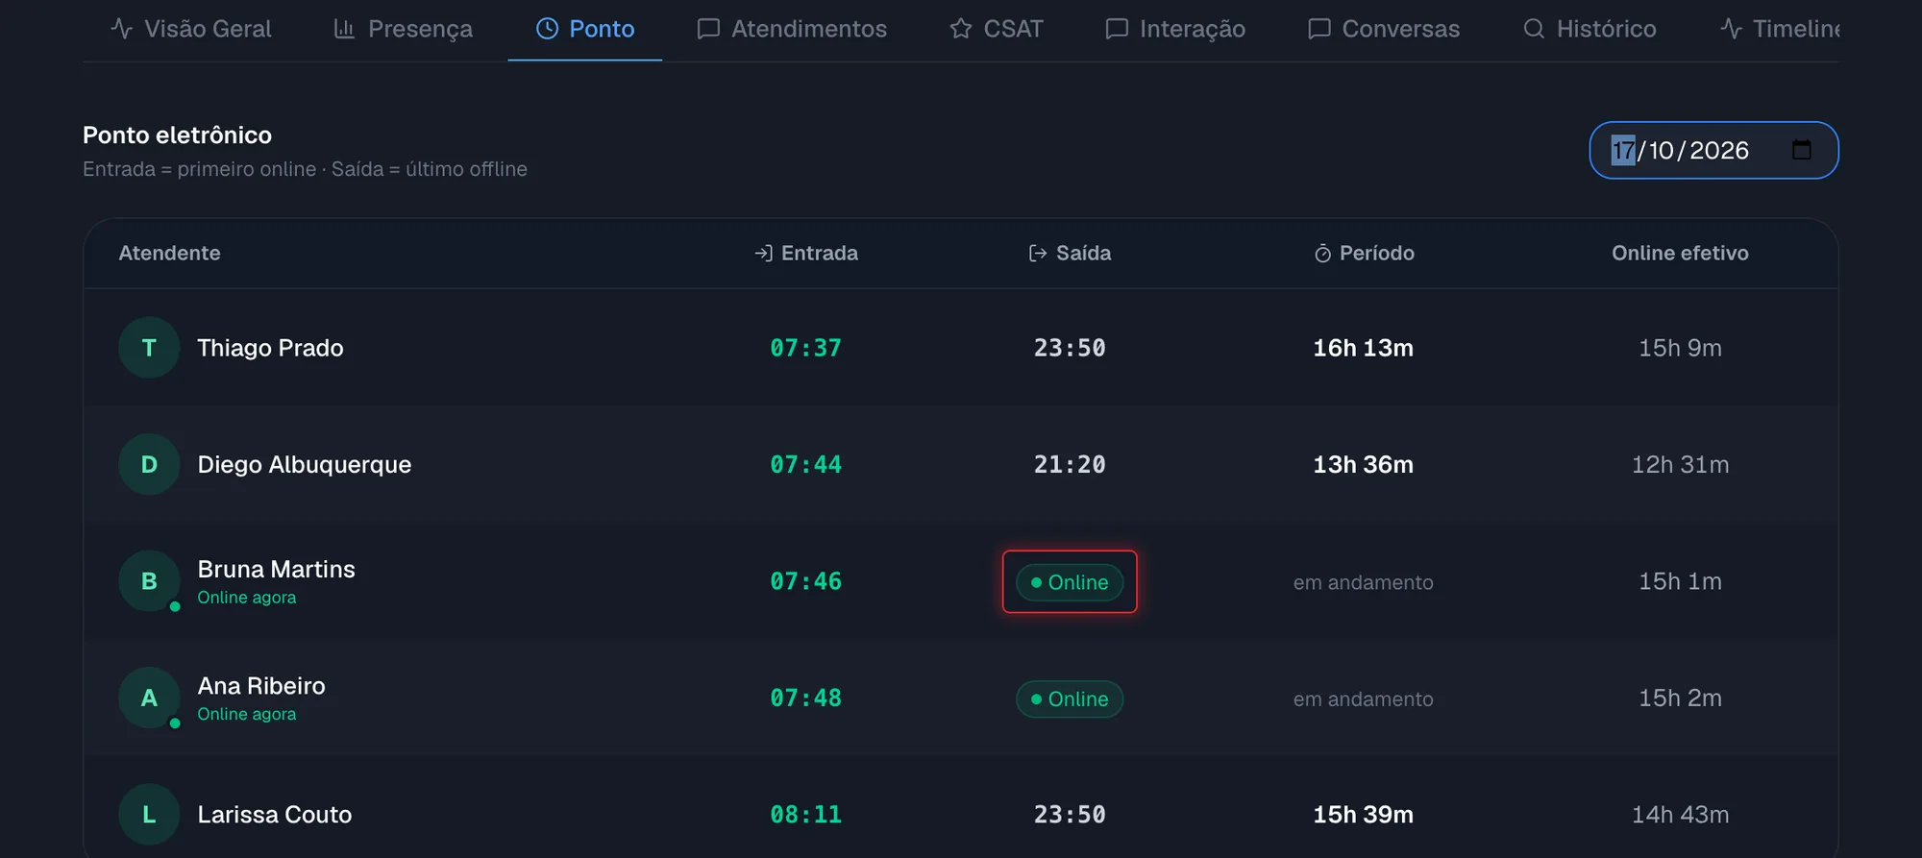
Task: Select the Ponto tab
Action: pos(584,29)
